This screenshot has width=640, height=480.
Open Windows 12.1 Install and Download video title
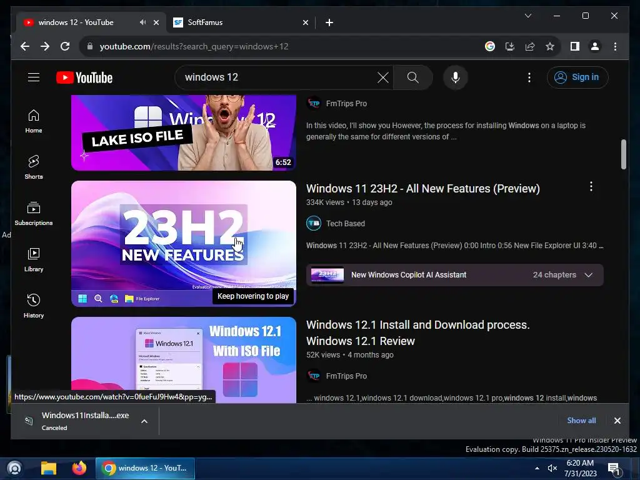pos(418,332)
